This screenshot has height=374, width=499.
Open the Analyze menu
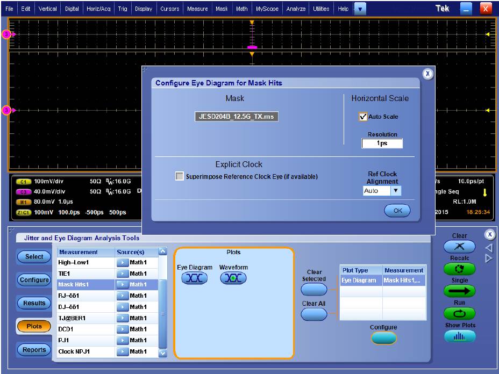tap(296, 9)
